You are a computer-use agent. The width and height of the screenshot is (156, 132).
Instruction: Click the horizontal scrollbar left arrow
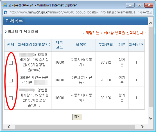pos(9,127)
